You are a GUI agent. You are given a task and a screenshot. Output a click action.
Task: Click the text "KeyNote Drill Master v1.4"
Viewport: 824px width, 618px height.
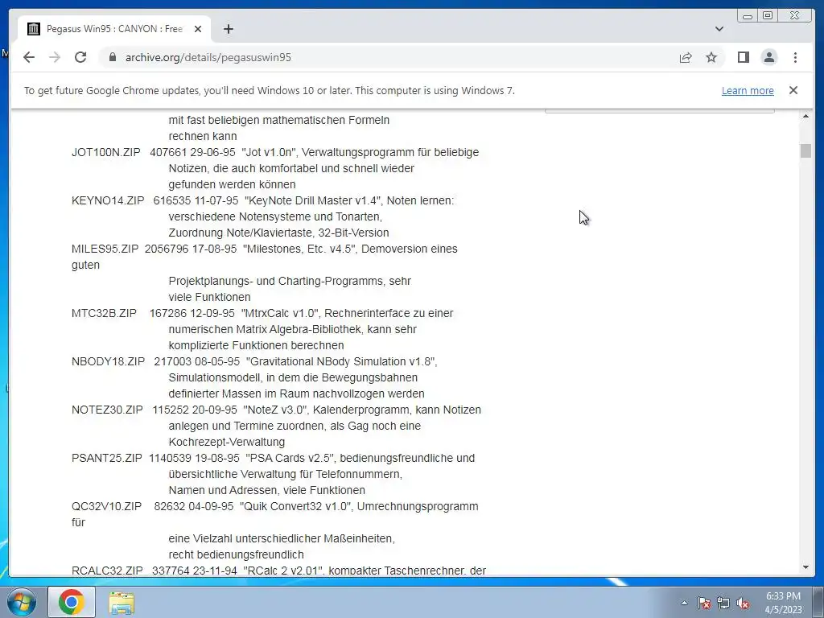pos(313,200)
